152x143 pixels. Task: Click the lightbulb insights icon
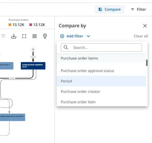coord(45,36)
